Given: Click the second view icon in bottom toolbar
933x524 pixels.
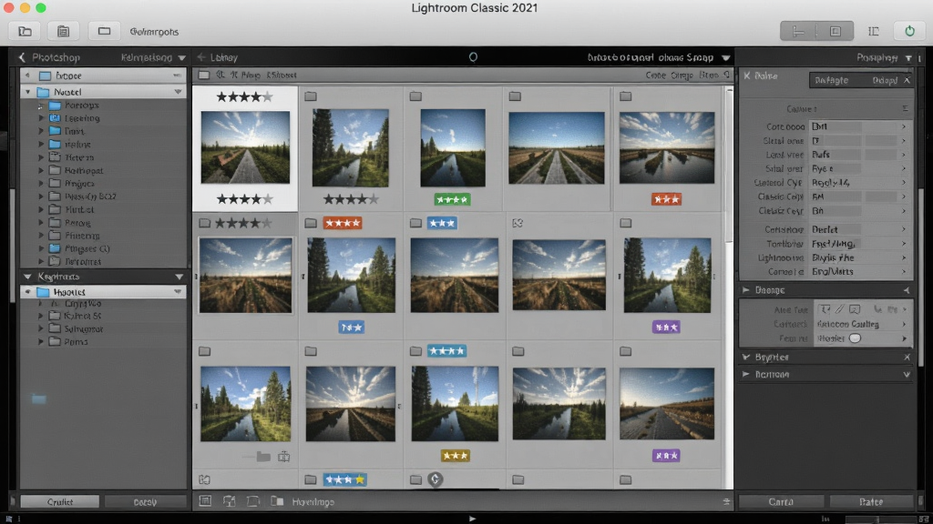Looking at the screenshot, I should pos(229,501).
